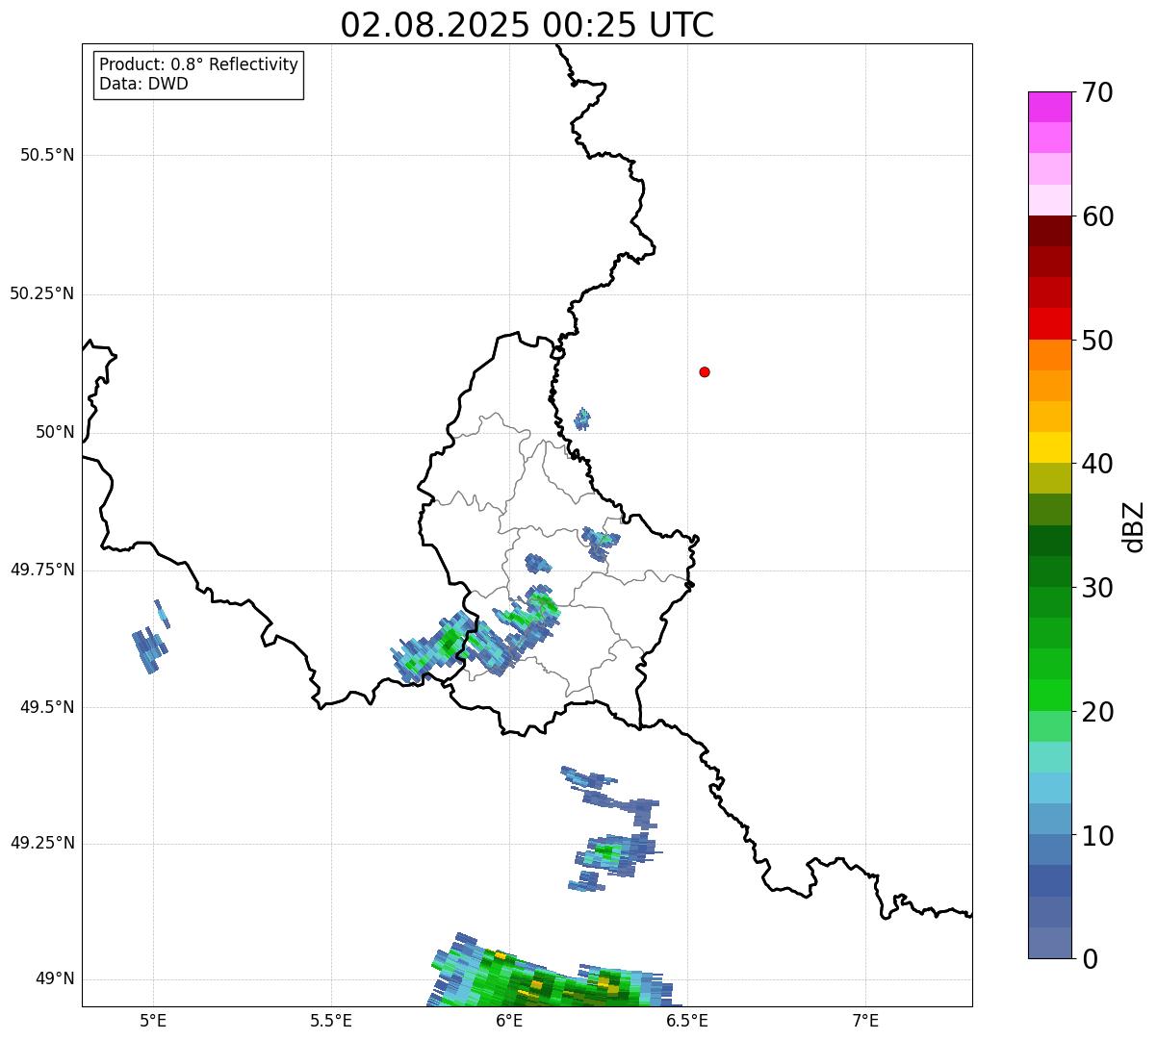The height and width of the screenshot is (1040, 1157).
Task: Click the '6.5°E' longitude label
Action: 687,1021
